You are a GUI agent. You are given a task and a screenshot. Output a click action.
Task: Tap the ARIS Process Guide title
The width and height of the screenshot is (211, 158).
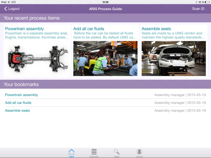(x=105, y=9)
